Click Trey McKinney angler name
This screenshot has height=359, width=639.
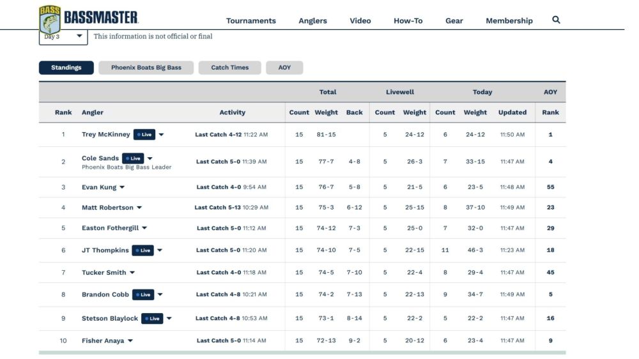(x=105, y=135)
